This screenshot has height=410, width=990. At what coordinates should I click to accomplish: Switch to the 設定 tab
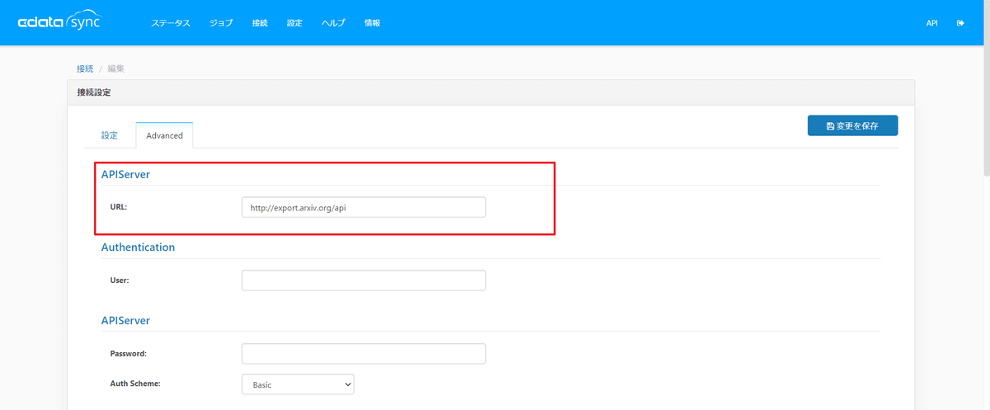pos(110,135)
